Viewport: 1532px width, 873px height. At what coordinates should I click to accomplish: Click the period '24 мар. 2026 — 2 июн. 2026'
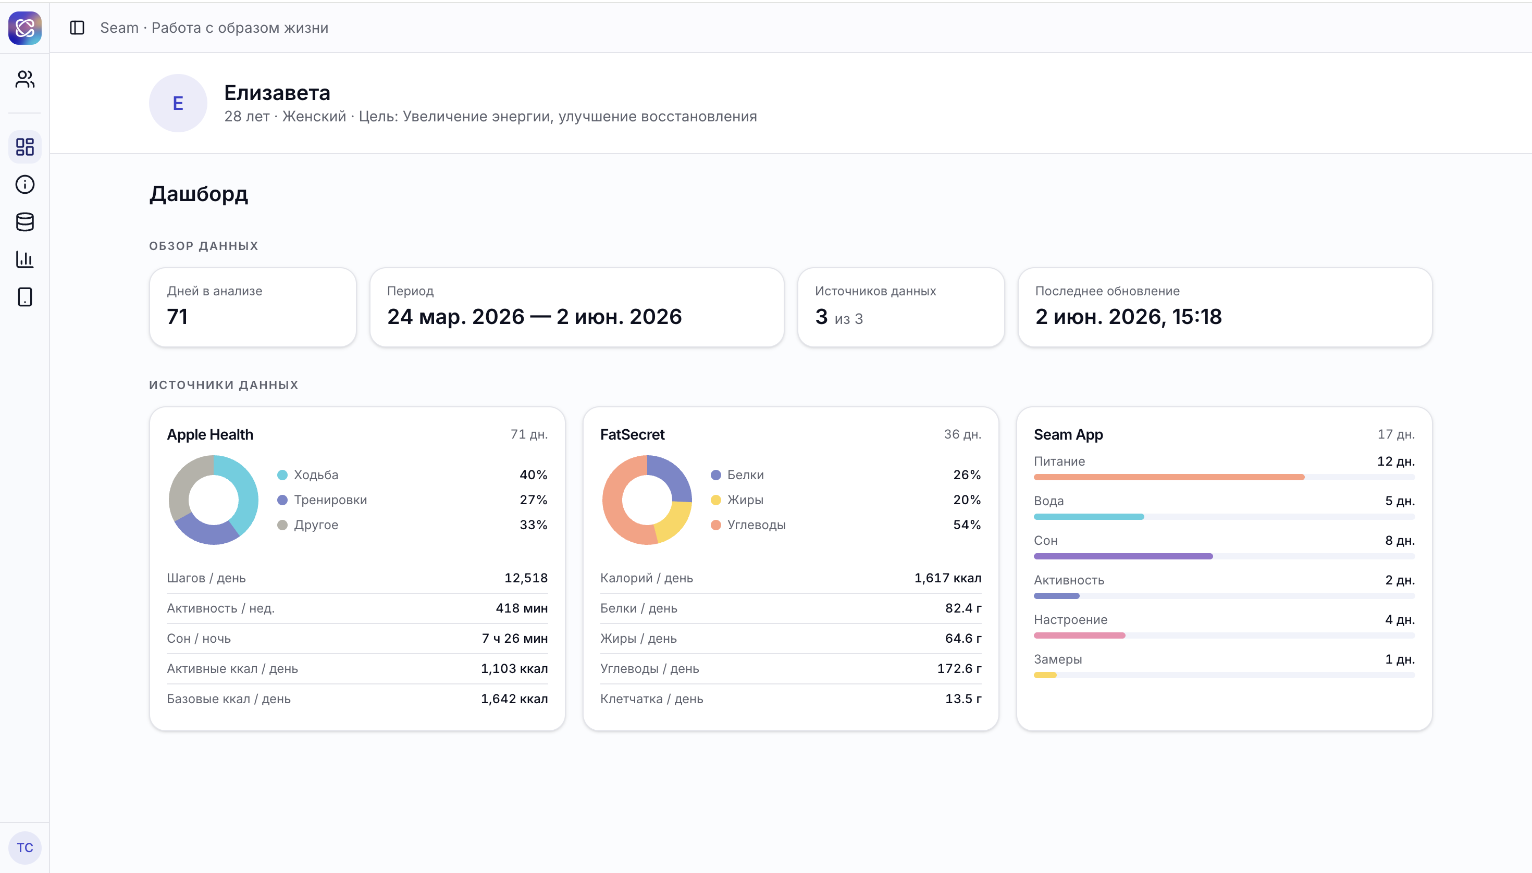pos(535,317)
